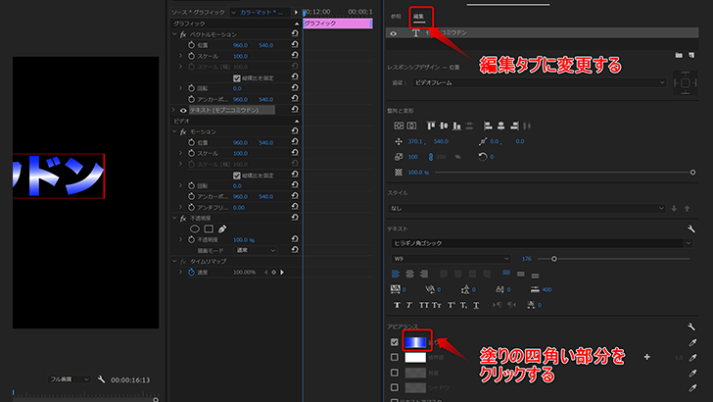Click the new layer icon in Essential Graphics
The width and height of the screenshot is (713, 402).
(x=691, y=55)
